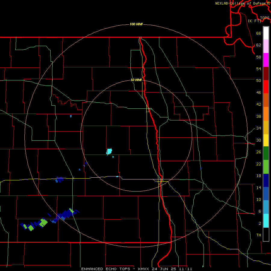Click the '50 NMI' range ring label
This screenshot has height=271, width=271.
136,80
